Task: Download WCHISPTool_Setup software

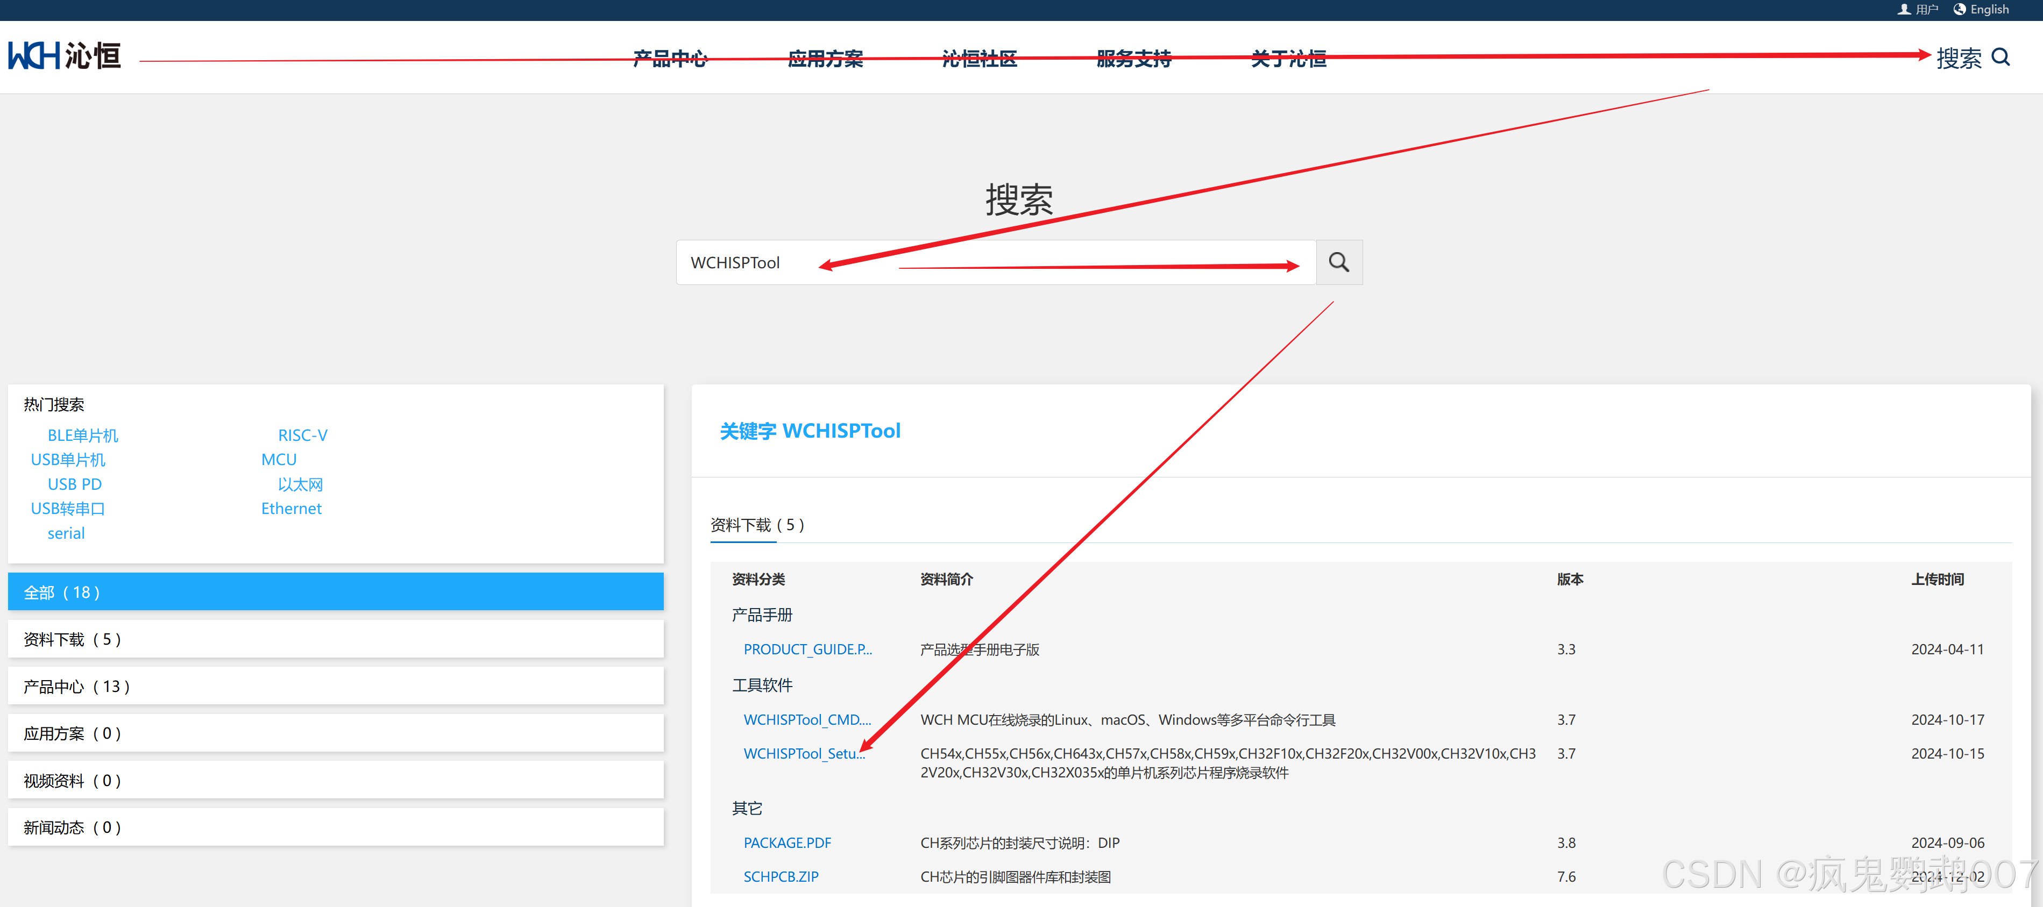Action: (804, 753)
